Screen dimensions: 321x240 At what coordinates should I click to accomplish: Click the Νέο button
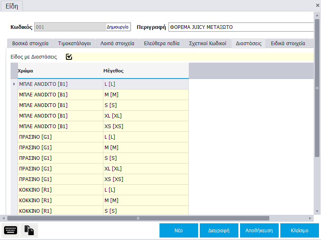(x=179, y=230)
